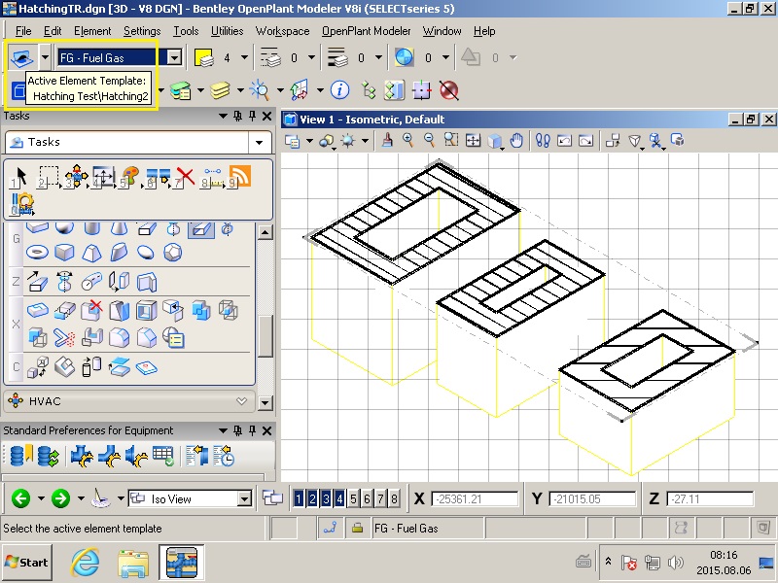
Task: Click View Next in View 1
Action: tap(586, 141)
